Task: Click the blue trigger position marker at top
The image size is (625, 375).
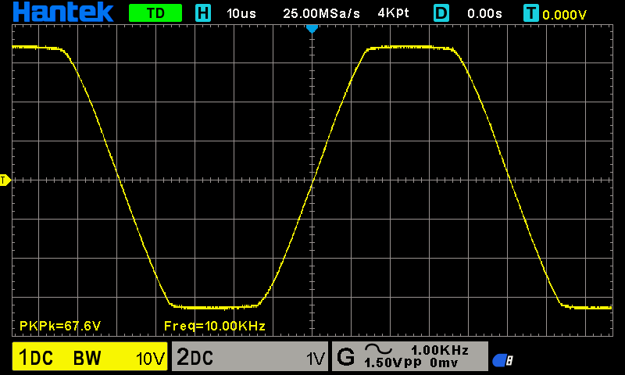Action: point(312,29)
